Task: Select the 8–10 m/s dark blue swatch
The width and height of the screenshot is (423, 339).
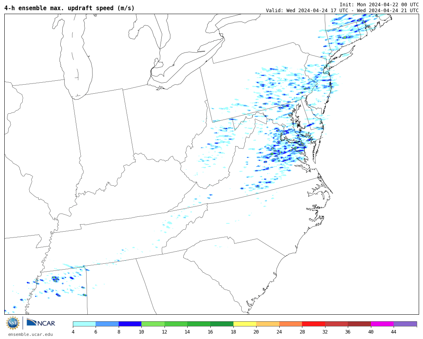Action: (130, 324)
